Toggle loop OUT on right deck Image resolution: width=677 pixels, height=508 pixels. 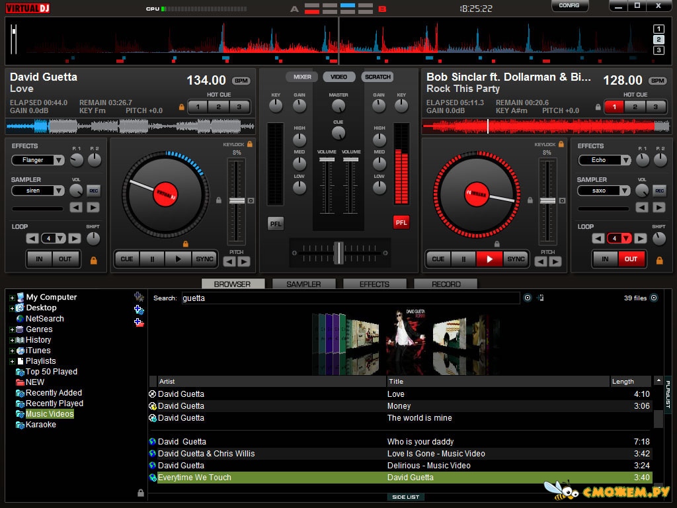click(631, 259)
